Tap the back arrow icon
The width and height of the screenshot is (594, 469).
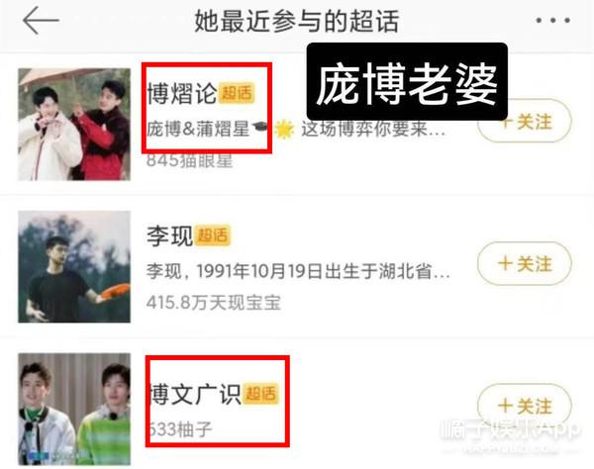pos(41,21)
